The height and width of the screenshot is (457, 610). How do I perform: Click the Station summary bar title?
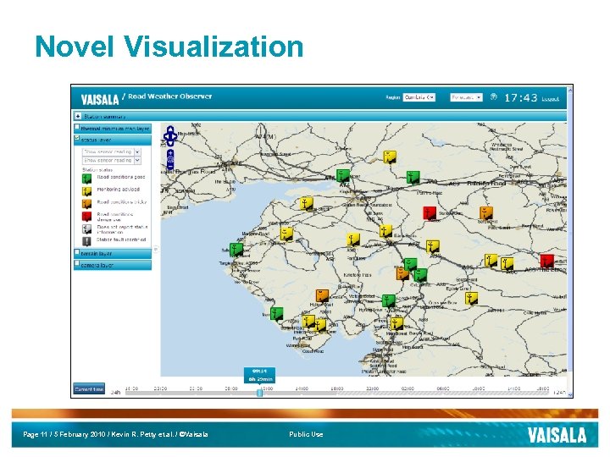pos(105,116)
